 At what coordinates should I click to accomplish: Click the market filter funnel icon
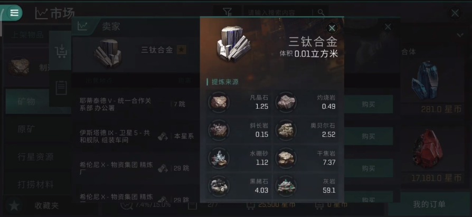227,12
